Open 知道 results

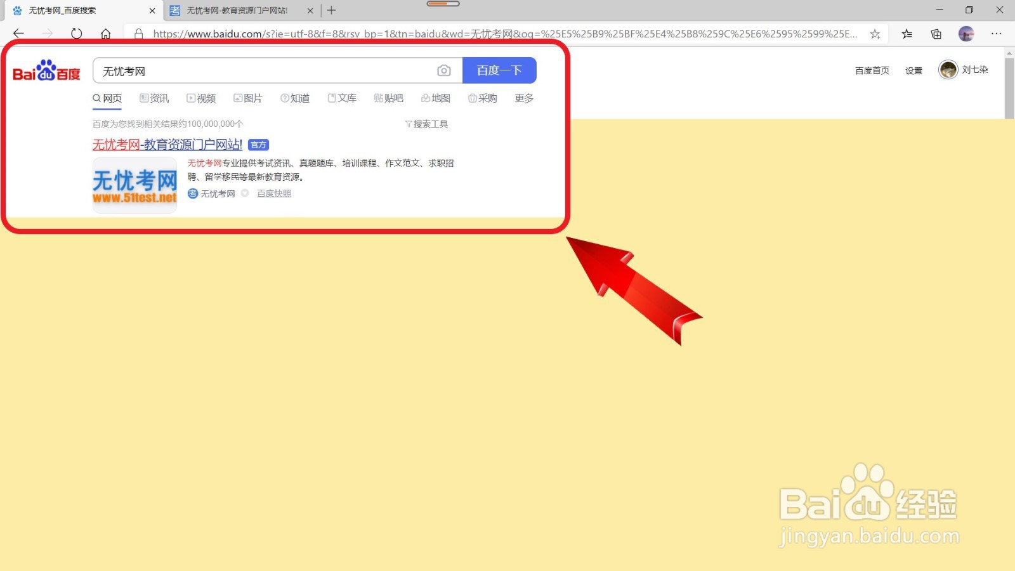(x=295, y=98)
